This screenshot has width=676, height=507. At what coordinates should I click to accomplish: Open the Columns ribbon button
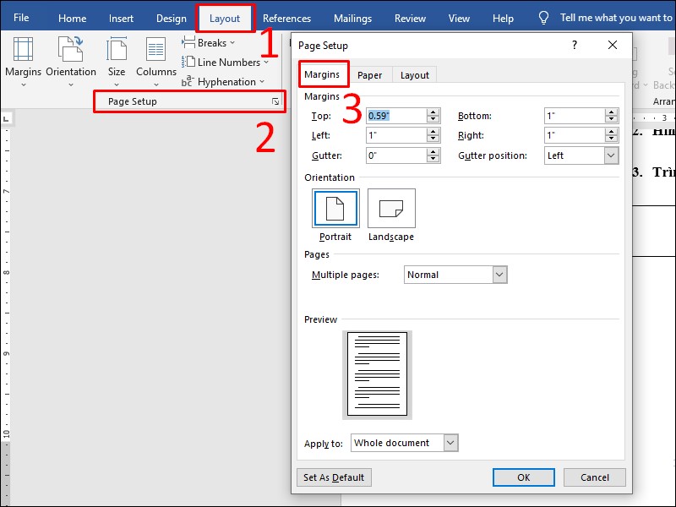point(156,56)
